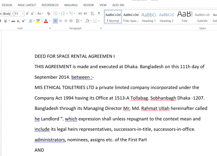Screen dimensions: 217x156
Task: Apply paragraph shading paint bucket
Action: pos(87,21)
